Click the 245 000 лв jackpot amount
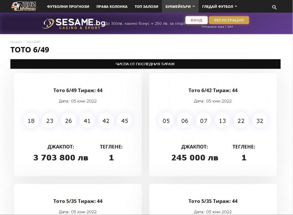Screen dimensions: 293x215 tap(195, 158)
